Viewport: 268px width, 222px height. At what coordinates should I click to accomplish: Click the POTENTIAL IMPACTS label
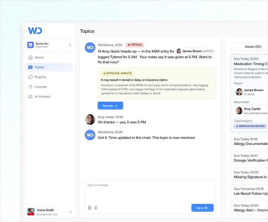(x=117, y=73)
